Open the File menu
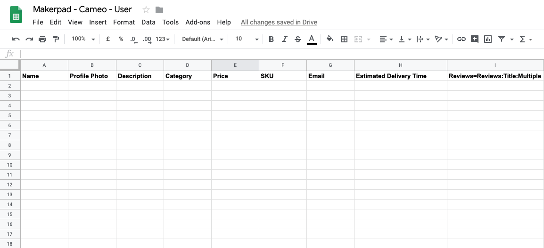Image resolution: width=544 pixels, height=248 pixels. (38, 22)
